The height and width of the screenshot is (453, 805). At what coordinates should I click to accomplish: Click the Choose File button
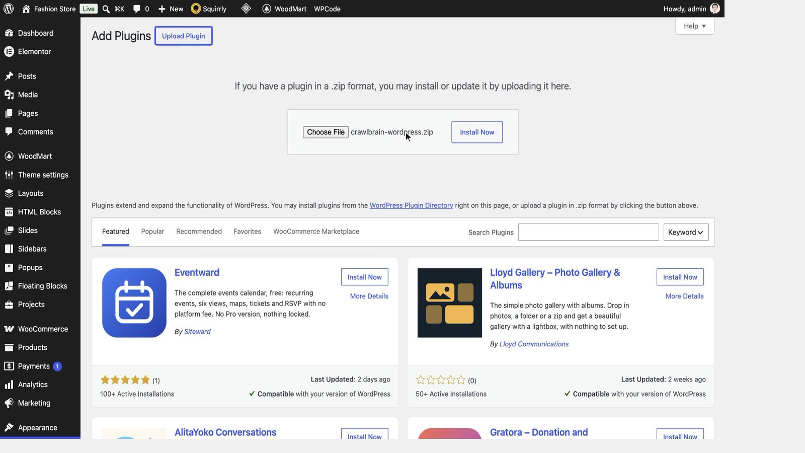point(326,132)
